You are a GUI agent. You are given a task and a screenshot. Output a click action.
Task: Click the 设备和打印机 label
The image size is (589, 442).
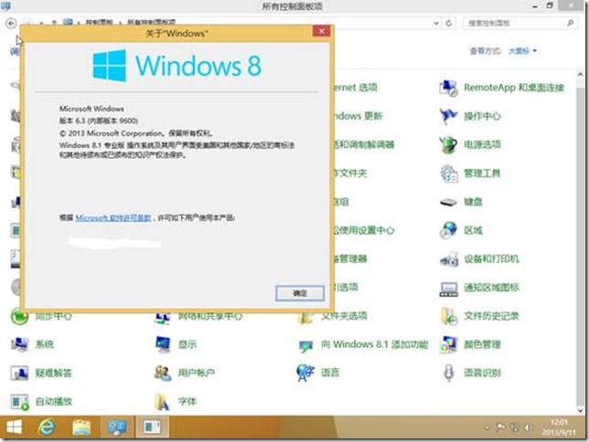pyautogui.click(x=491, y=258)
